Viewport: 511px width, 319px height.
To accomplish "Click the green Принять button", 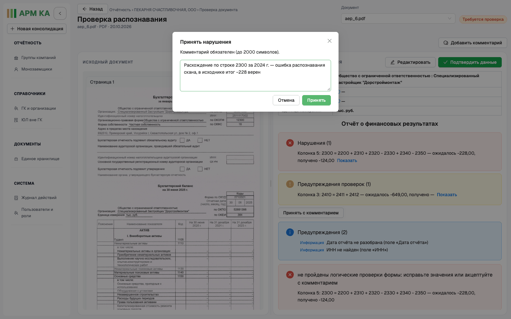I will (x=317, y=100).
